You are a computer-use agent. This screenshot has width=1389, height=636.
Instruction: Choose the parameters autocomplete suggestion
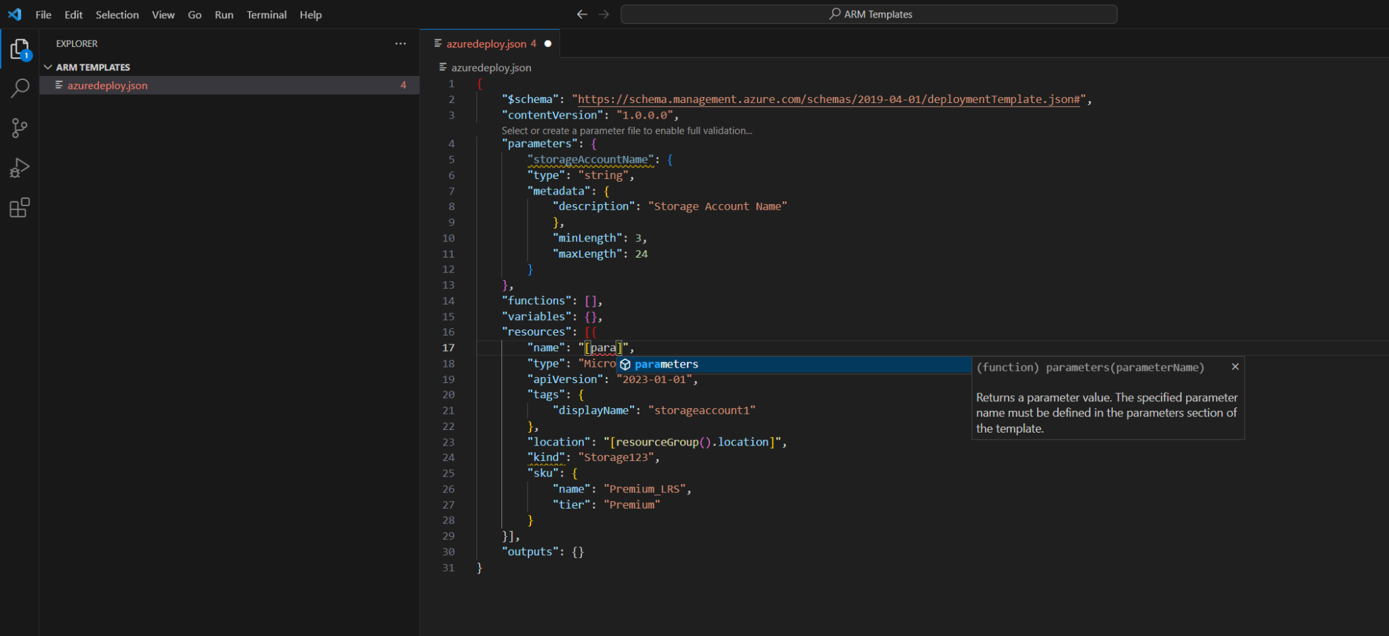coord(666,365)
